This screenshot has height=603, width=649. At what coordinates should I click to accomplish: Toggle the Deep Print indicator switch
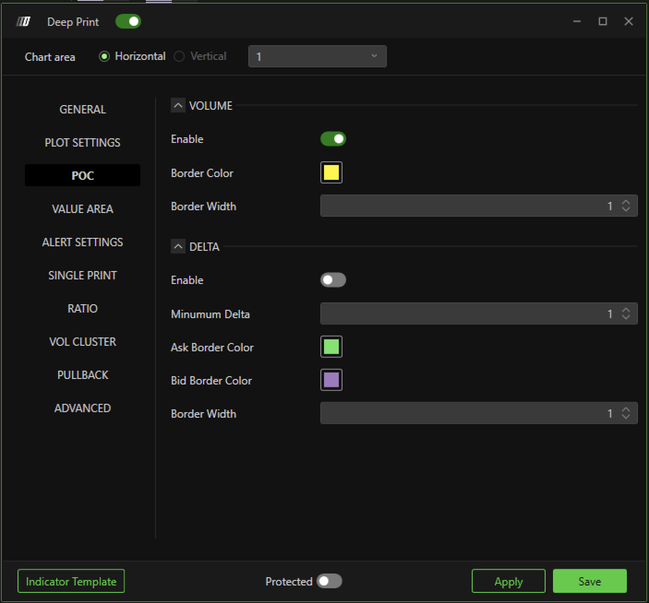click(x=128, y=22)
